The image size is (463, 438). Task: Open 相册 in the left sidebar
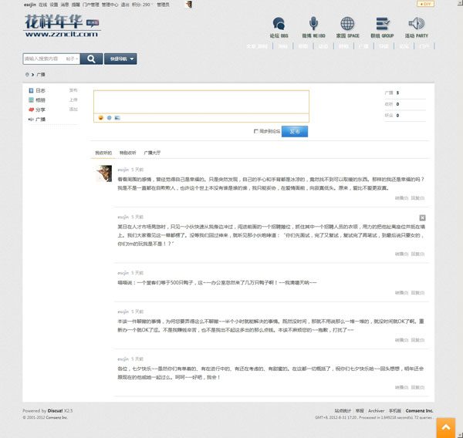pos(39,99)
